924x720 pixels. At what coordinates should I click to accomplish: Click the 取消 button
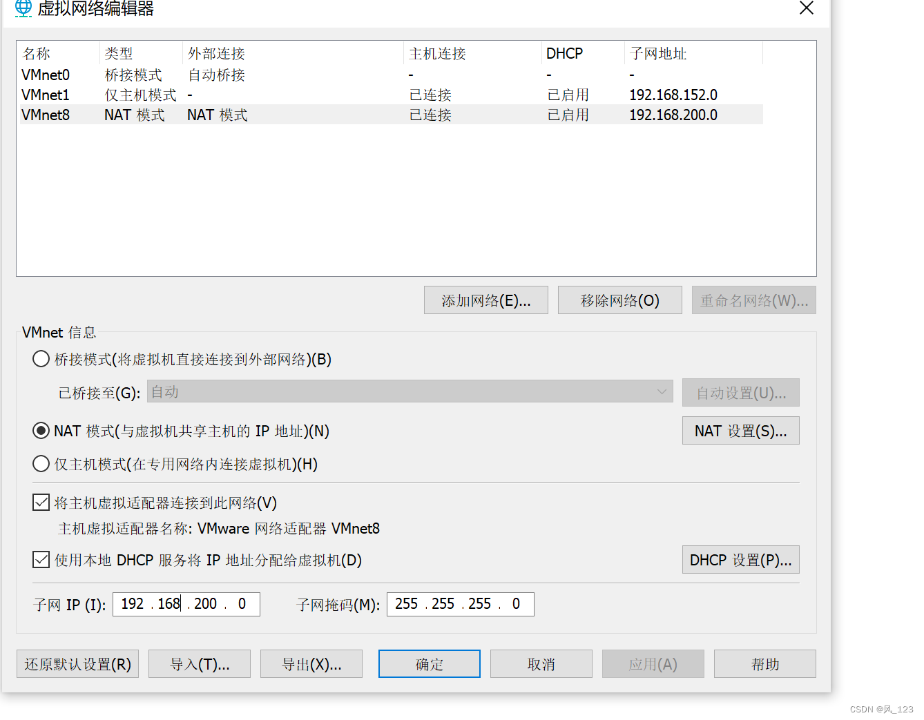click(541, 664)
